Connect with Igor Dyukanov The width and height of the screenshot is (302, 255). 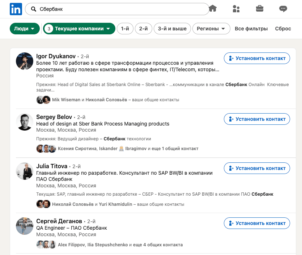point(257,58)
